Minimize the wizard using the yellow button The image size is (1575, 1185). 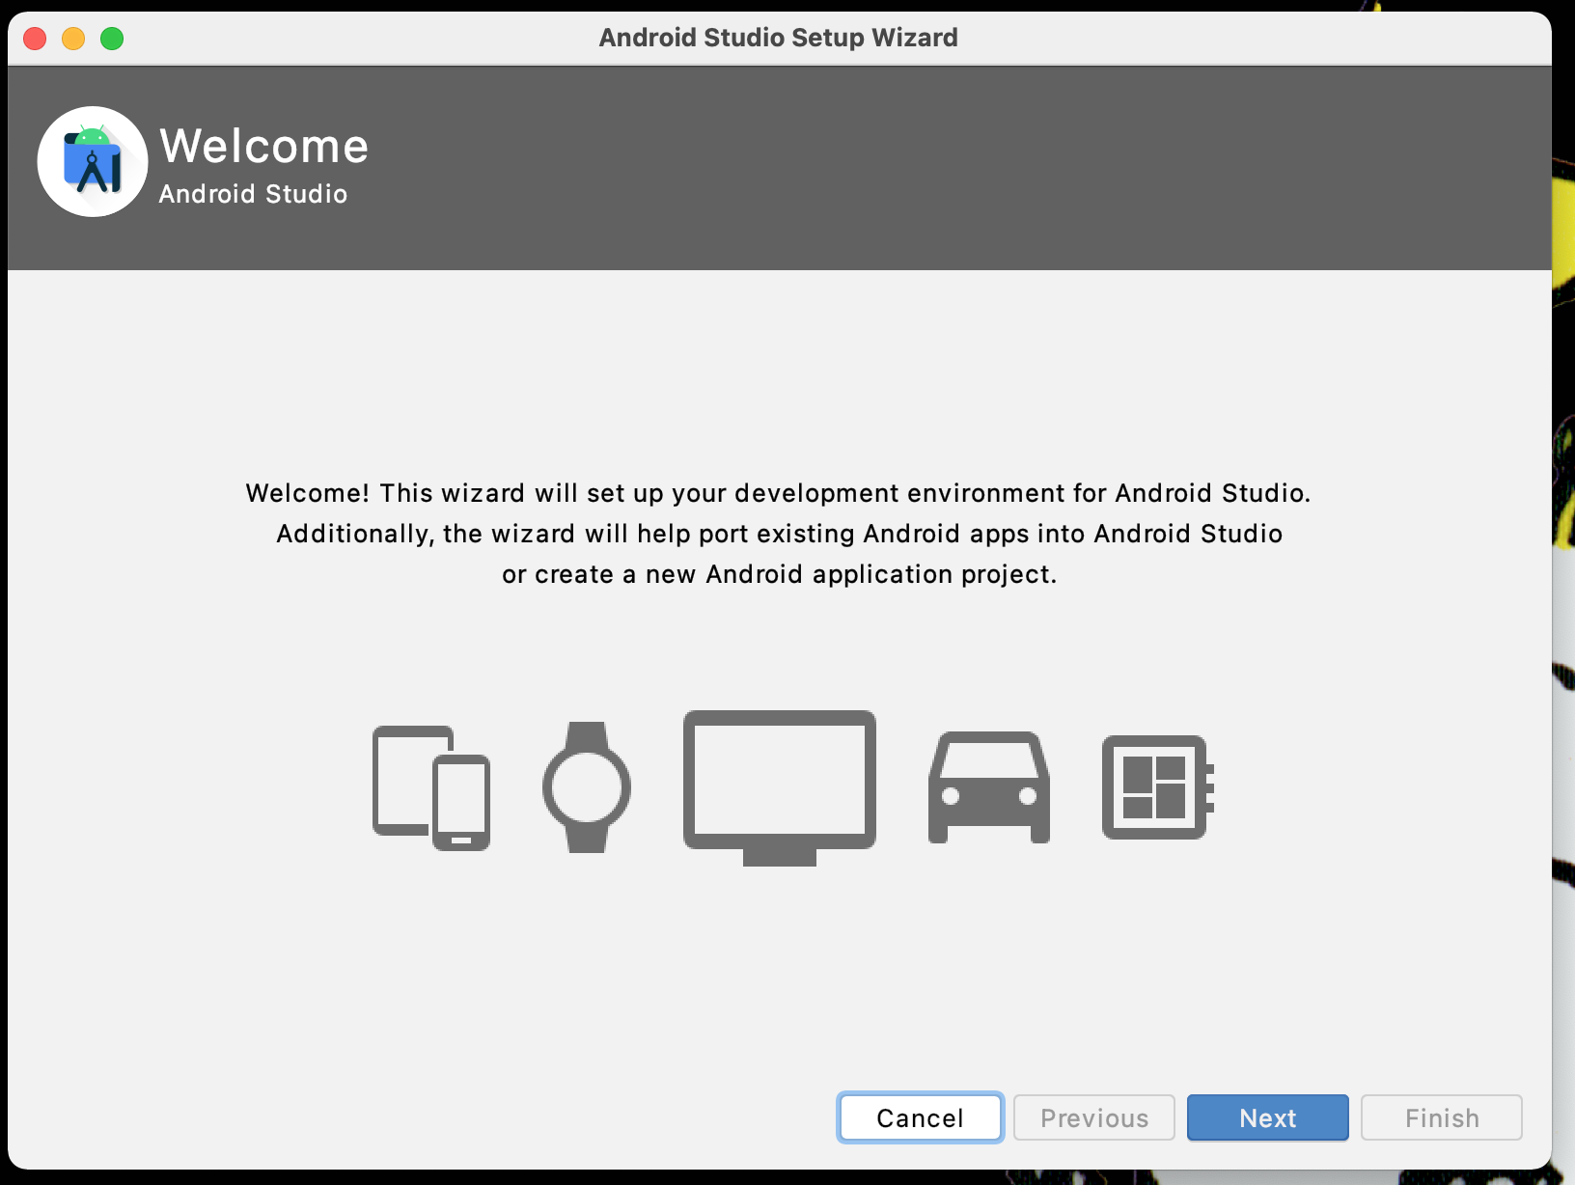coord(73,39)
